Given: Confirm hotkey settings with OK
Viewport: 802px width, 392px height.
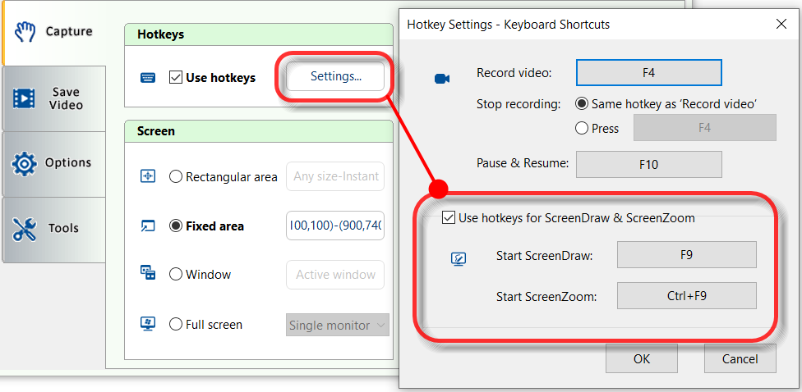Looking at the screenshot, I should tap(641, 358).
